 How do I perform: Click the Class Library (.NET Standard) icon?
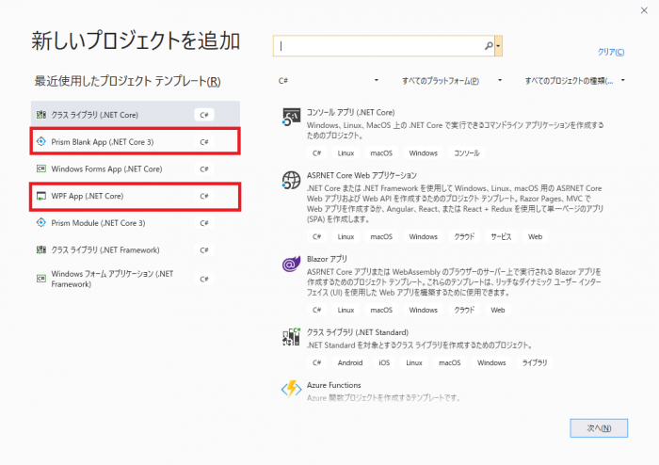pyautogui.click(x=291, y=338)
